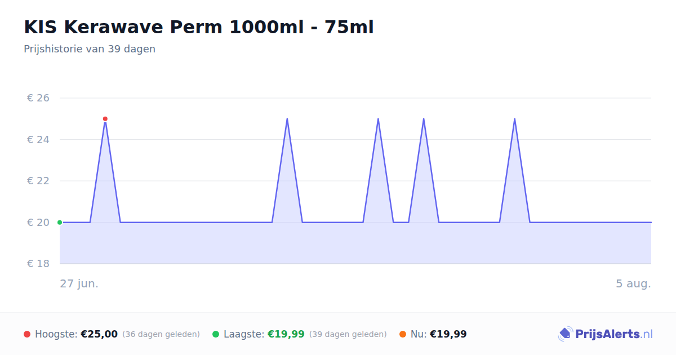Select the Hoogste €25,00 value
The image size is (676, 355).
[x=99, y=334]
